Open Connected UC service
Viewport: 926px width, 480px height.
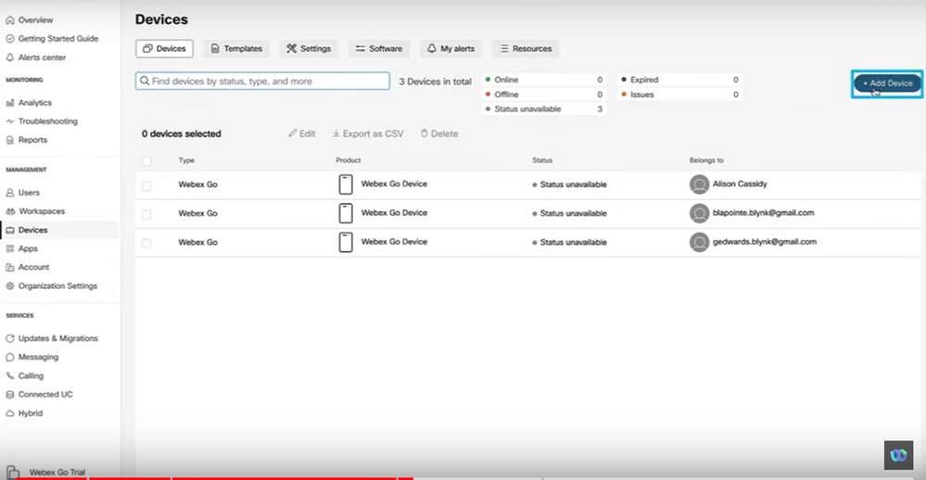tap(39, 395)
